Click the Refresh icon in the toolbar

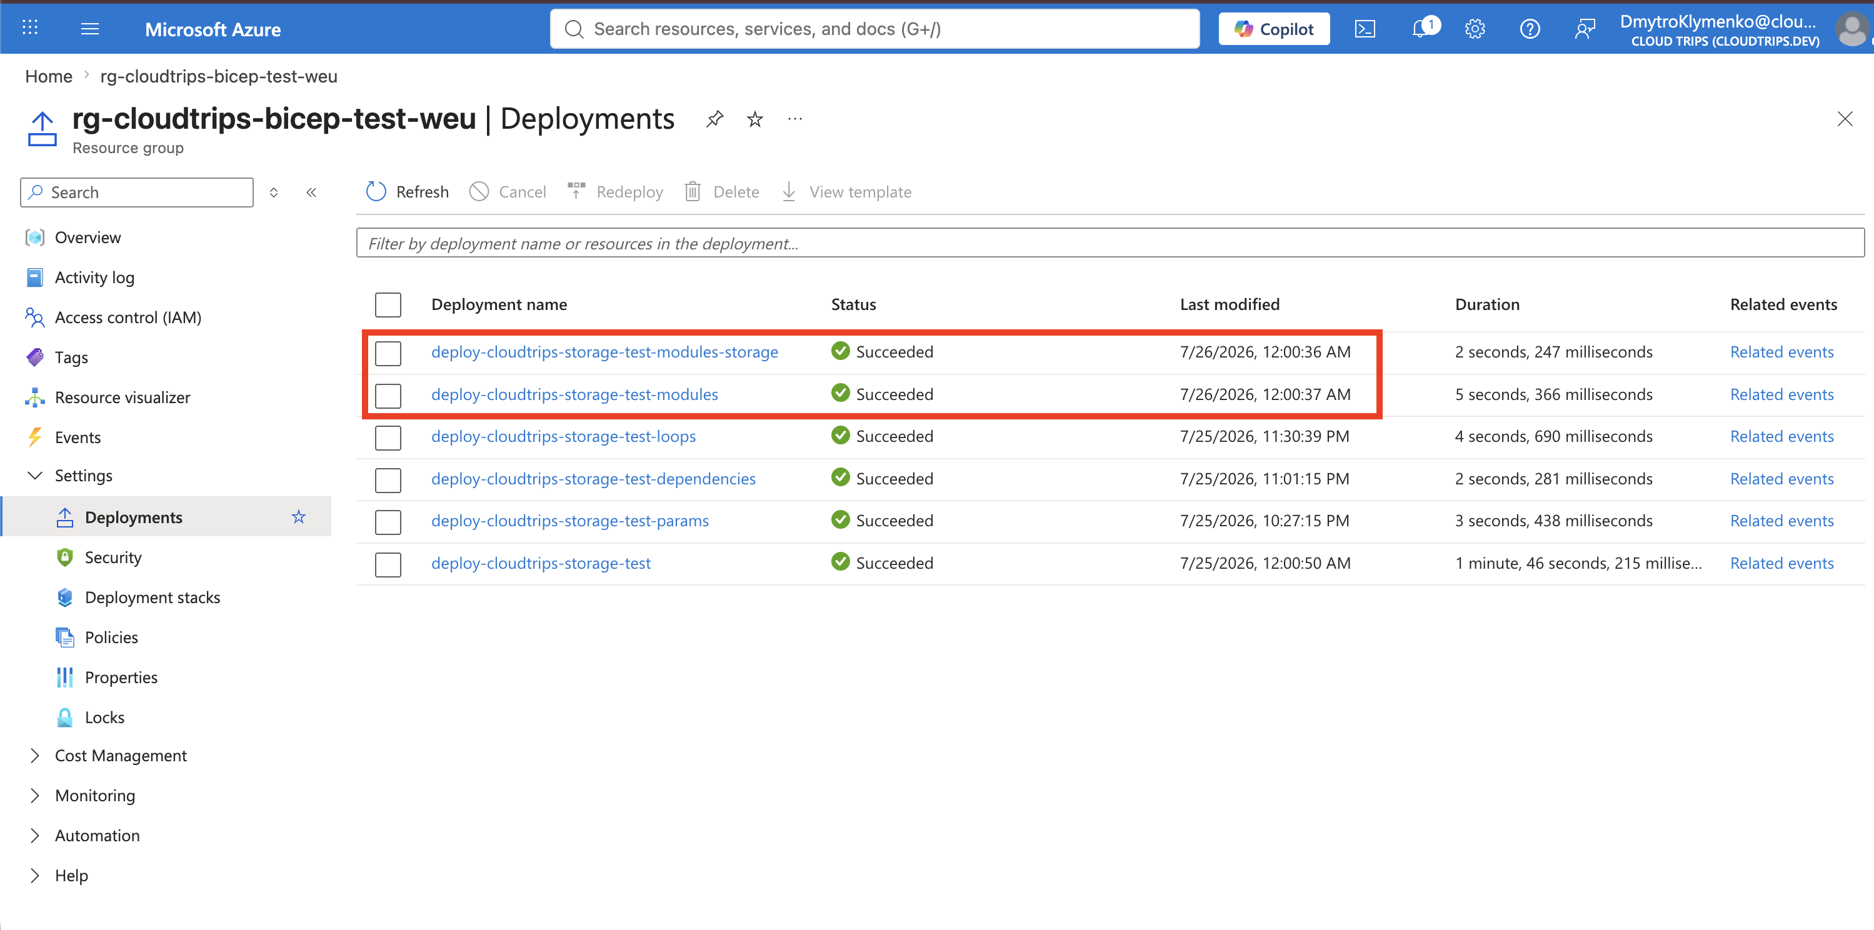[x=376, y=192]
